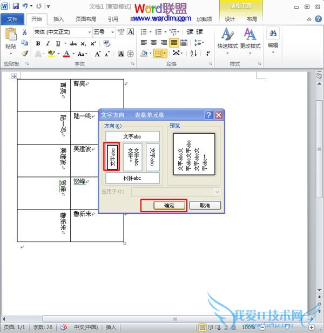
Task: Align text left
Action: pyautogui.click(x=144, y=43)
